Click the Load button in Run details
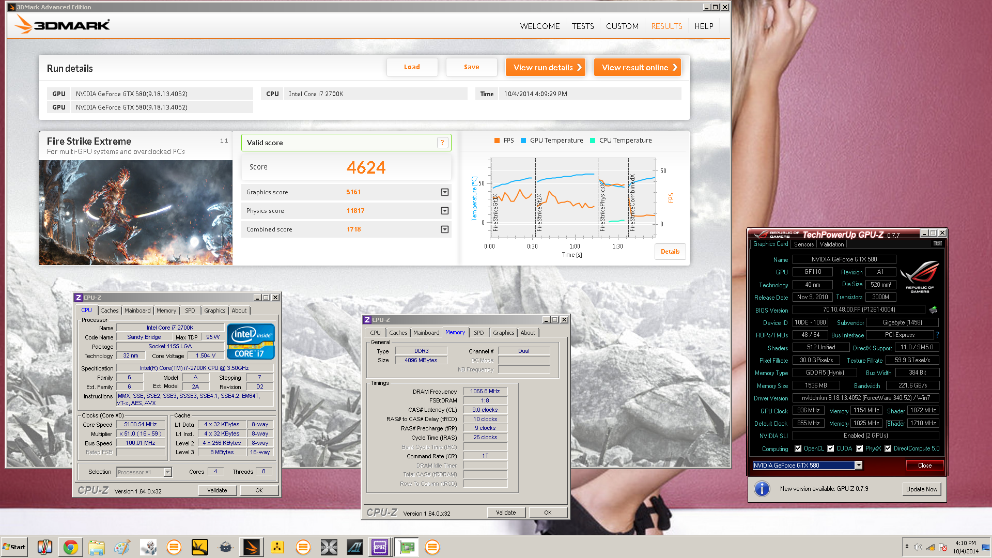The width and height of the screenshot is (992, 558). click(412, 67)
